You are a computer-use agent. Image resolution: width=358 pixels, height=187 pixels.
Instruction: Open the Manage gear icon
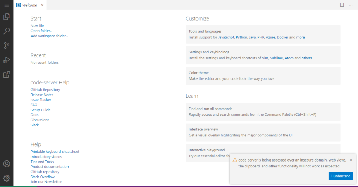(7, 178)
